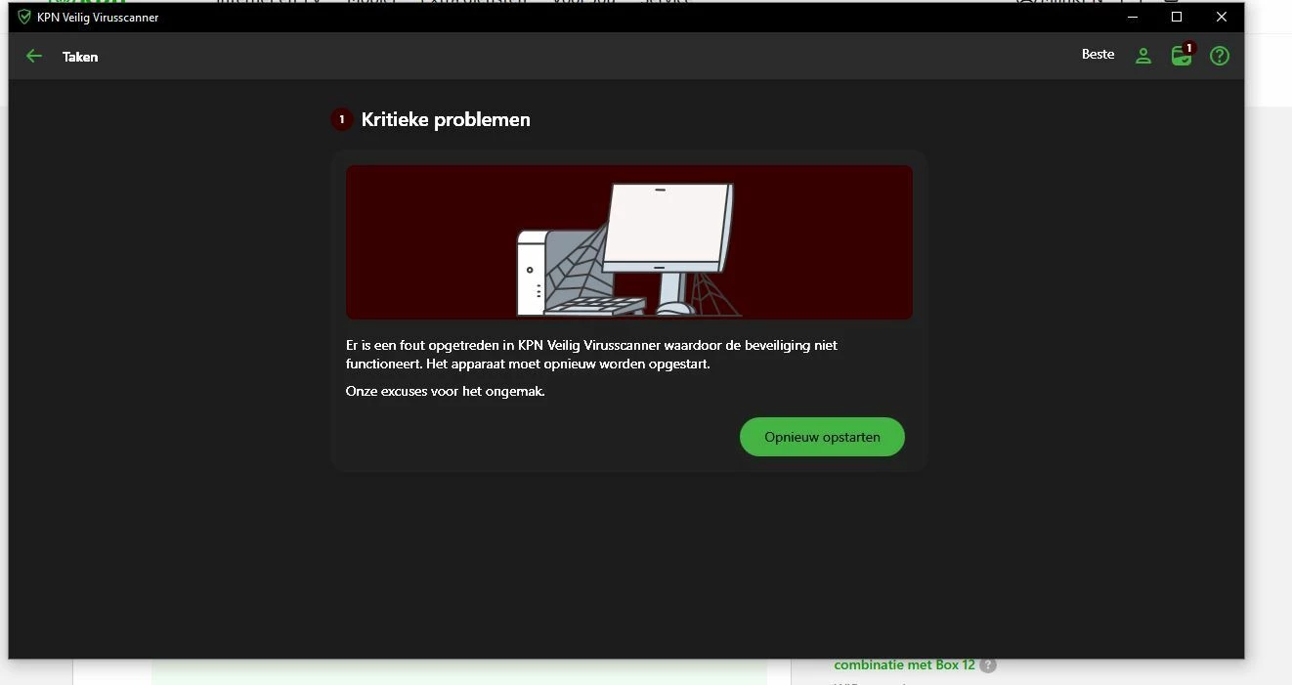Click the Kritieke problemen heading
This screenshot has height=685, width=1292.
(446, 119)
